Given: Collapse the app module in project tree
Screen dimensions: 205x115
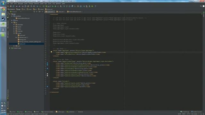Looking at the screenshot, I should (x=10, y=14).
